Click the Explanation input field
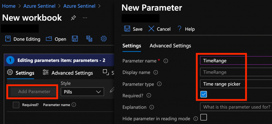 point(236,107)
